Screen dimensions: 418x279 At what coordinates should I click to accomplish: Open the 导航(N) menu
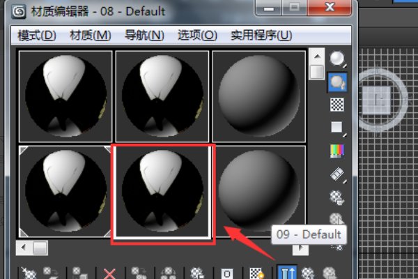pyautogui.click(x=144, y=36)
